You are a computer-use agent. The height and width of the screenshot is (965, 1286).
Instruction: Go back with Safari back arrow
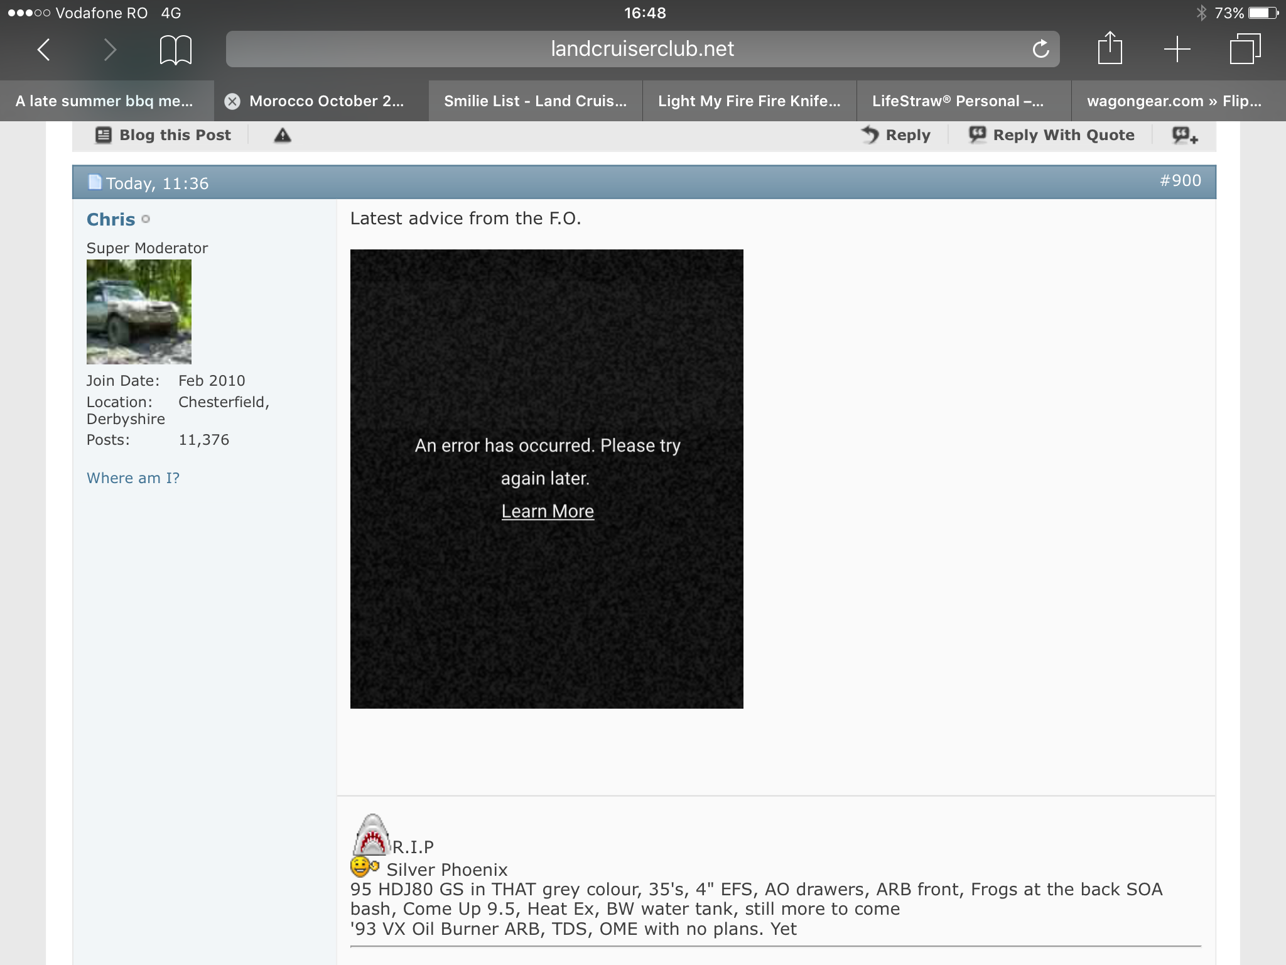click(43, 49)
